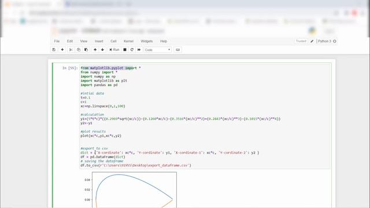Click the In [55] cell prompt
The width and height of the screenshot is (370, 208).
click(70, 68)
